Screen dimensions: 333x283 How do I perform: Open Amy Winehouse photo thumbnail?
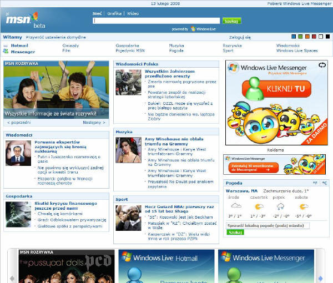coord(128,150)
